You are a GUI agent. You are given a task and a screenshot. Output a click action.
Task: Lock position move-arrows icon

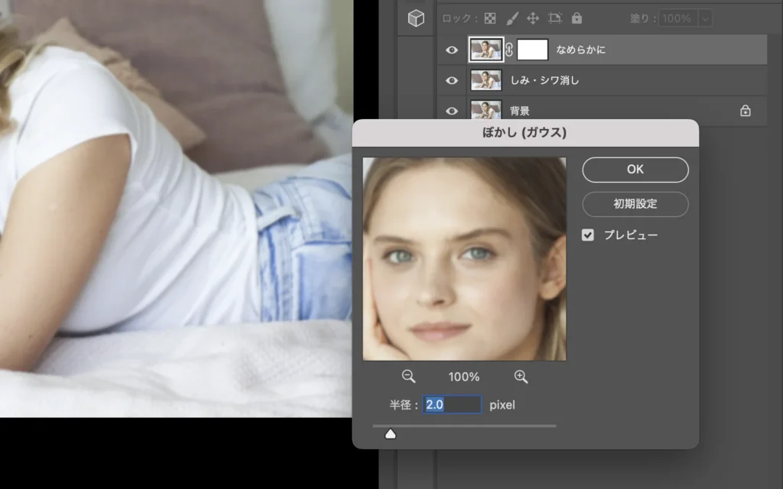point(533,18)
